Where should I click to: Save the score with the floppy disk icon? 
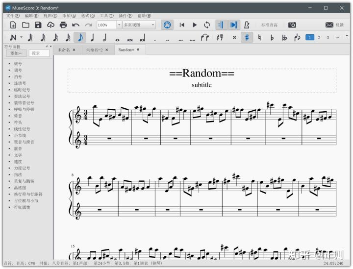[38, 25]
